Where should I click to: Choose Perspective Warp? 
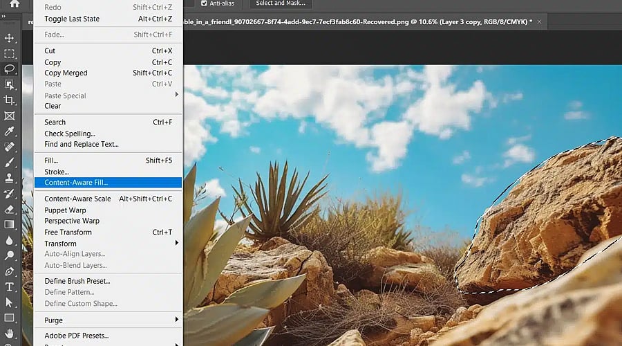click(x=108, y=221)
